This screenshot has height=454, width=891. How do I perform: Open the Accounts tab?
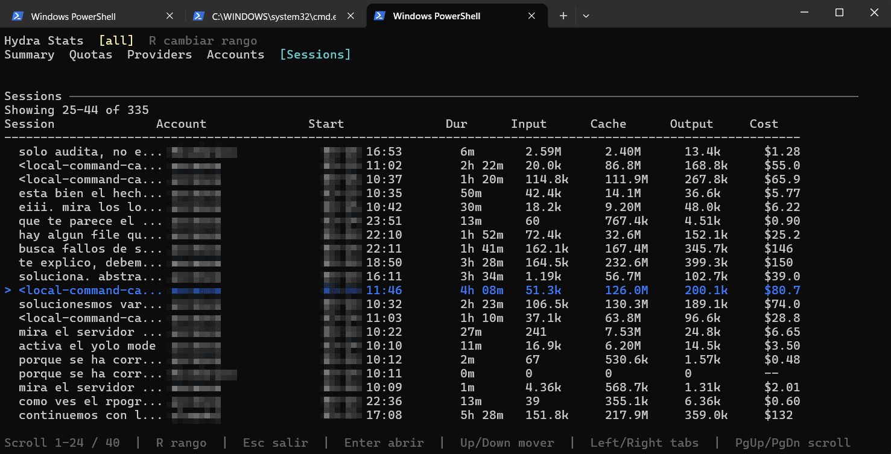pos(235,54)
